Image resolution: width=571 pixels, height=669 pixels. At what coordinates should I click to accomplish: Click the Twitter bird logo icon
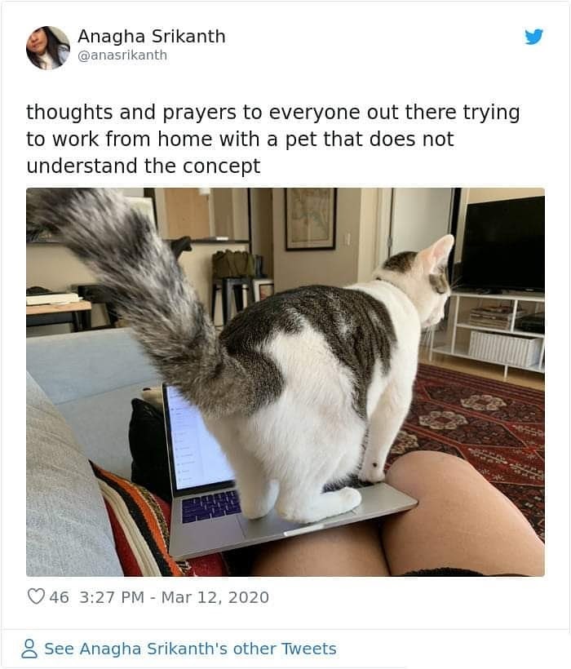(x=534, y=37)
